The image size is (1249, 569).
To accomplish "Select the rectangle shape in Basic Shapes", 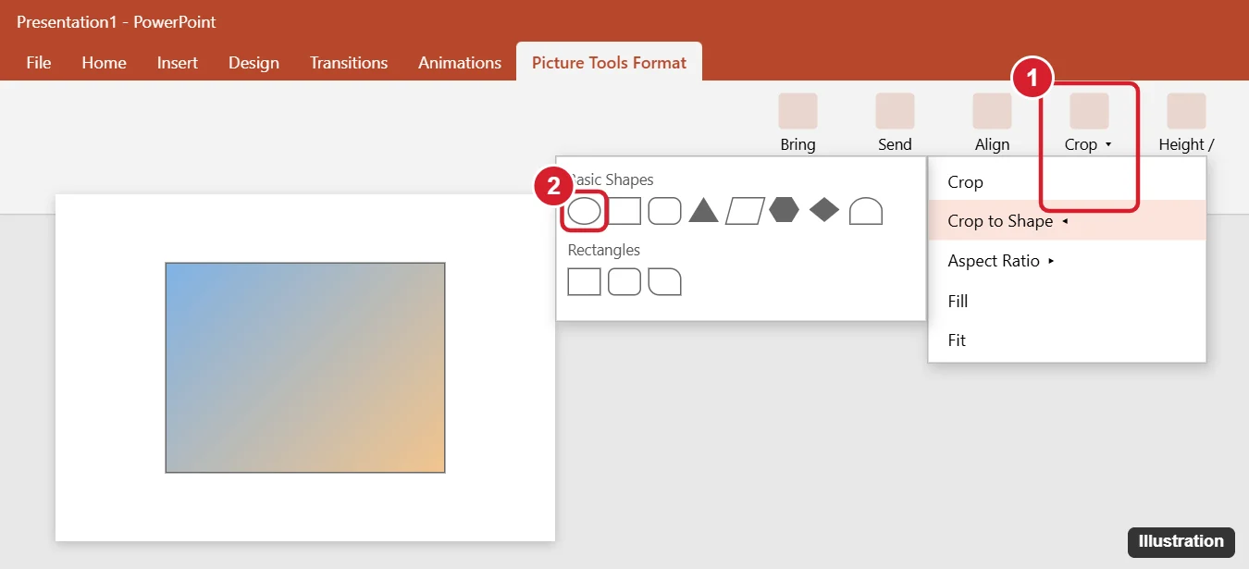I will tap(624, 211).
